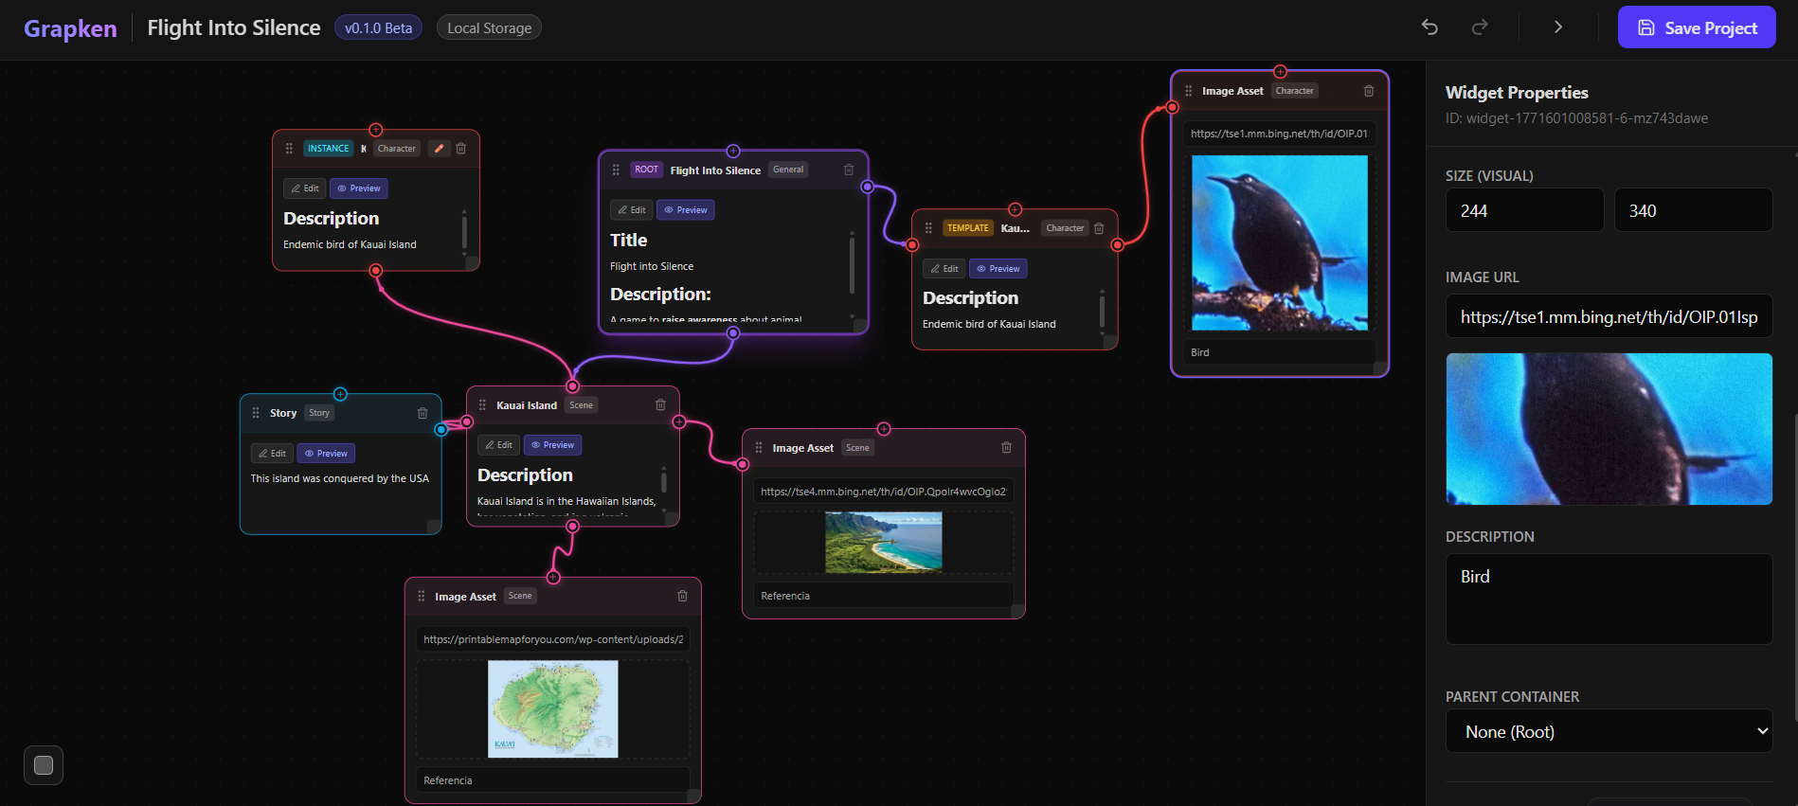1798x806 pixels.
Task: Click the undo arrow icon
Action: [x=1429, y=27]
